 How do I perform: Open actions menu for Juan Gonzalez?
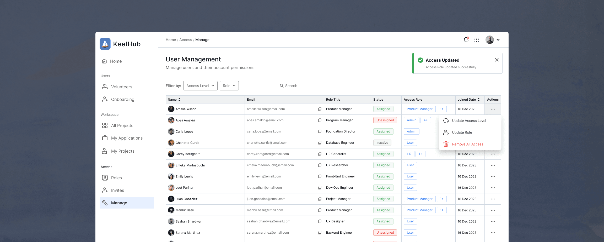(x=493, y=199)
